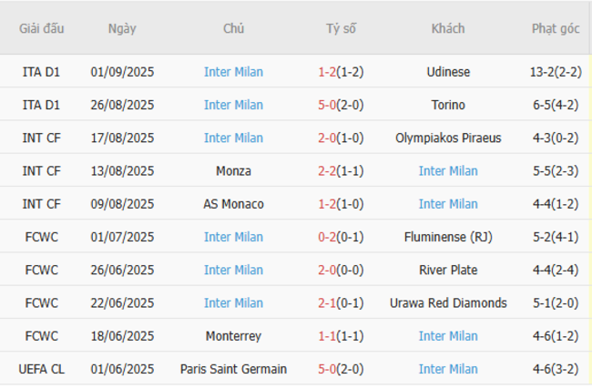
Task: Click the Olympiakos Piraeus team name
Action: click(x=448, y=138)
